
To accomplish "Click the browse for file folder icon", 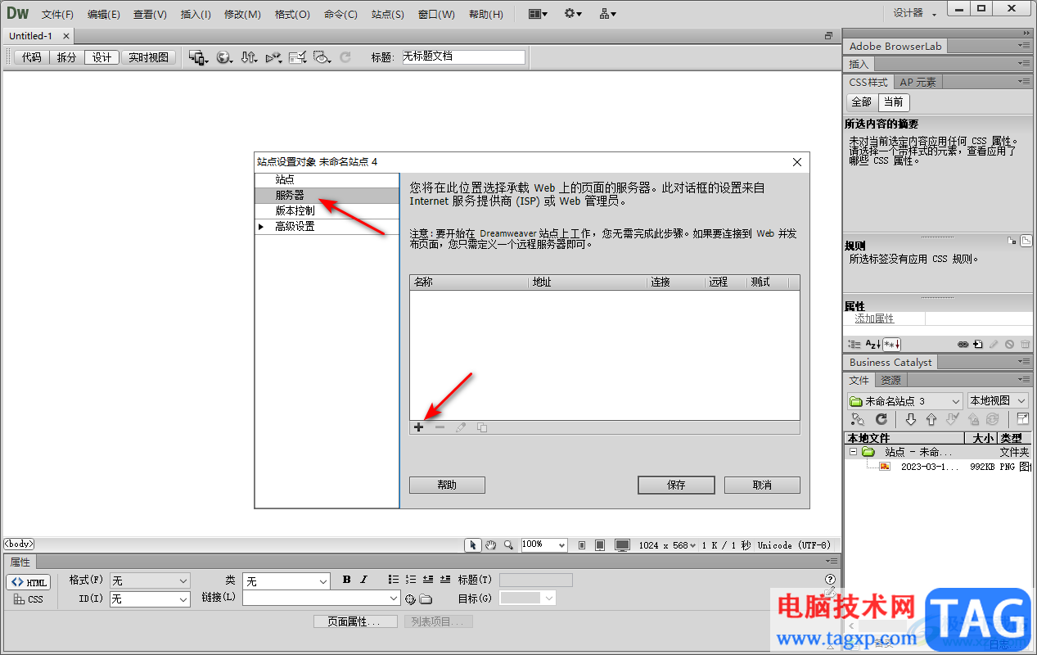I will [426, 599].
